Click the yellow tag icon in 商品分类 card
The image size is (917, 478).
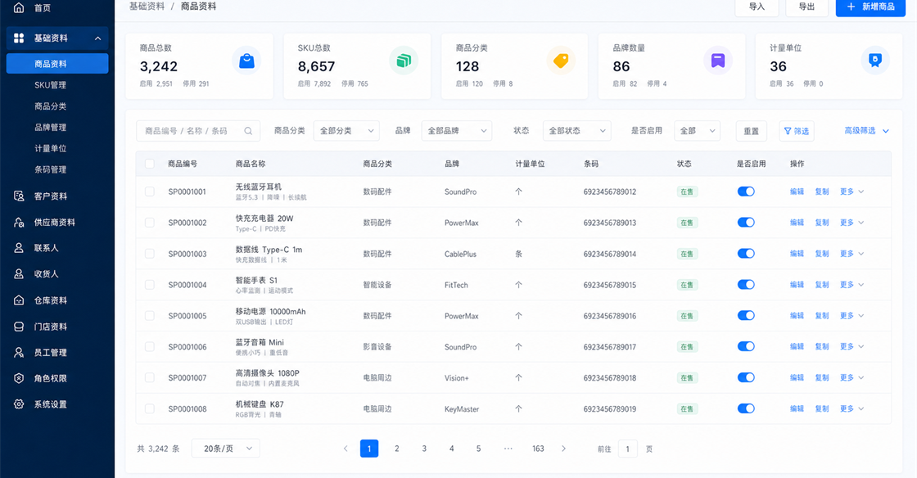[x=561, y=61]
